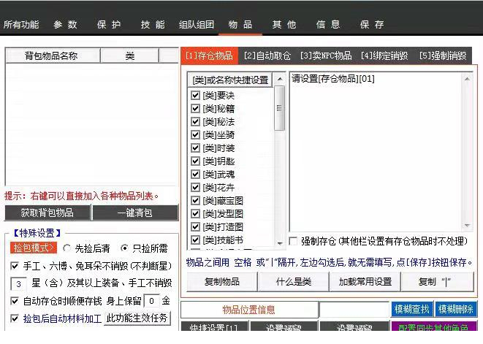This screenshot has height=344, width=483.
Task: Open the 组队组团 tab
Action: [x=197, y=25]
